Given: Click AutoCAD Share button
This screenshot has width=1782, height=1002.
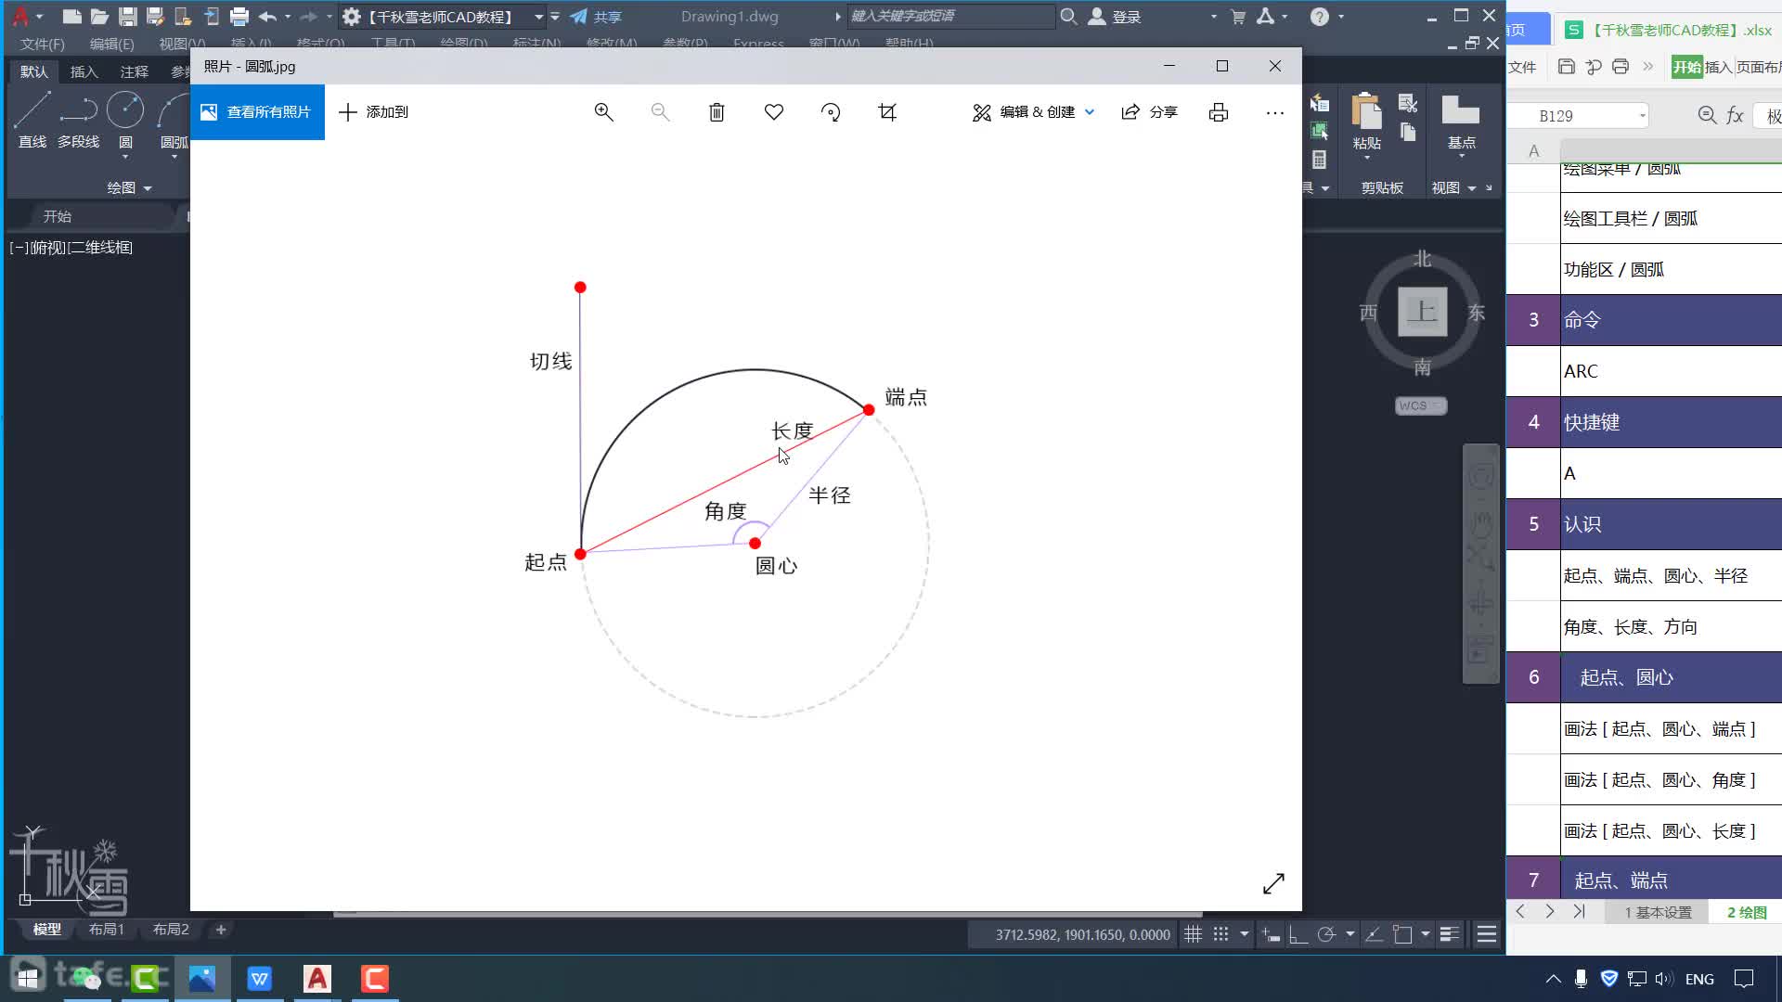Looking at the screenshot, I should tap(595, 17).
